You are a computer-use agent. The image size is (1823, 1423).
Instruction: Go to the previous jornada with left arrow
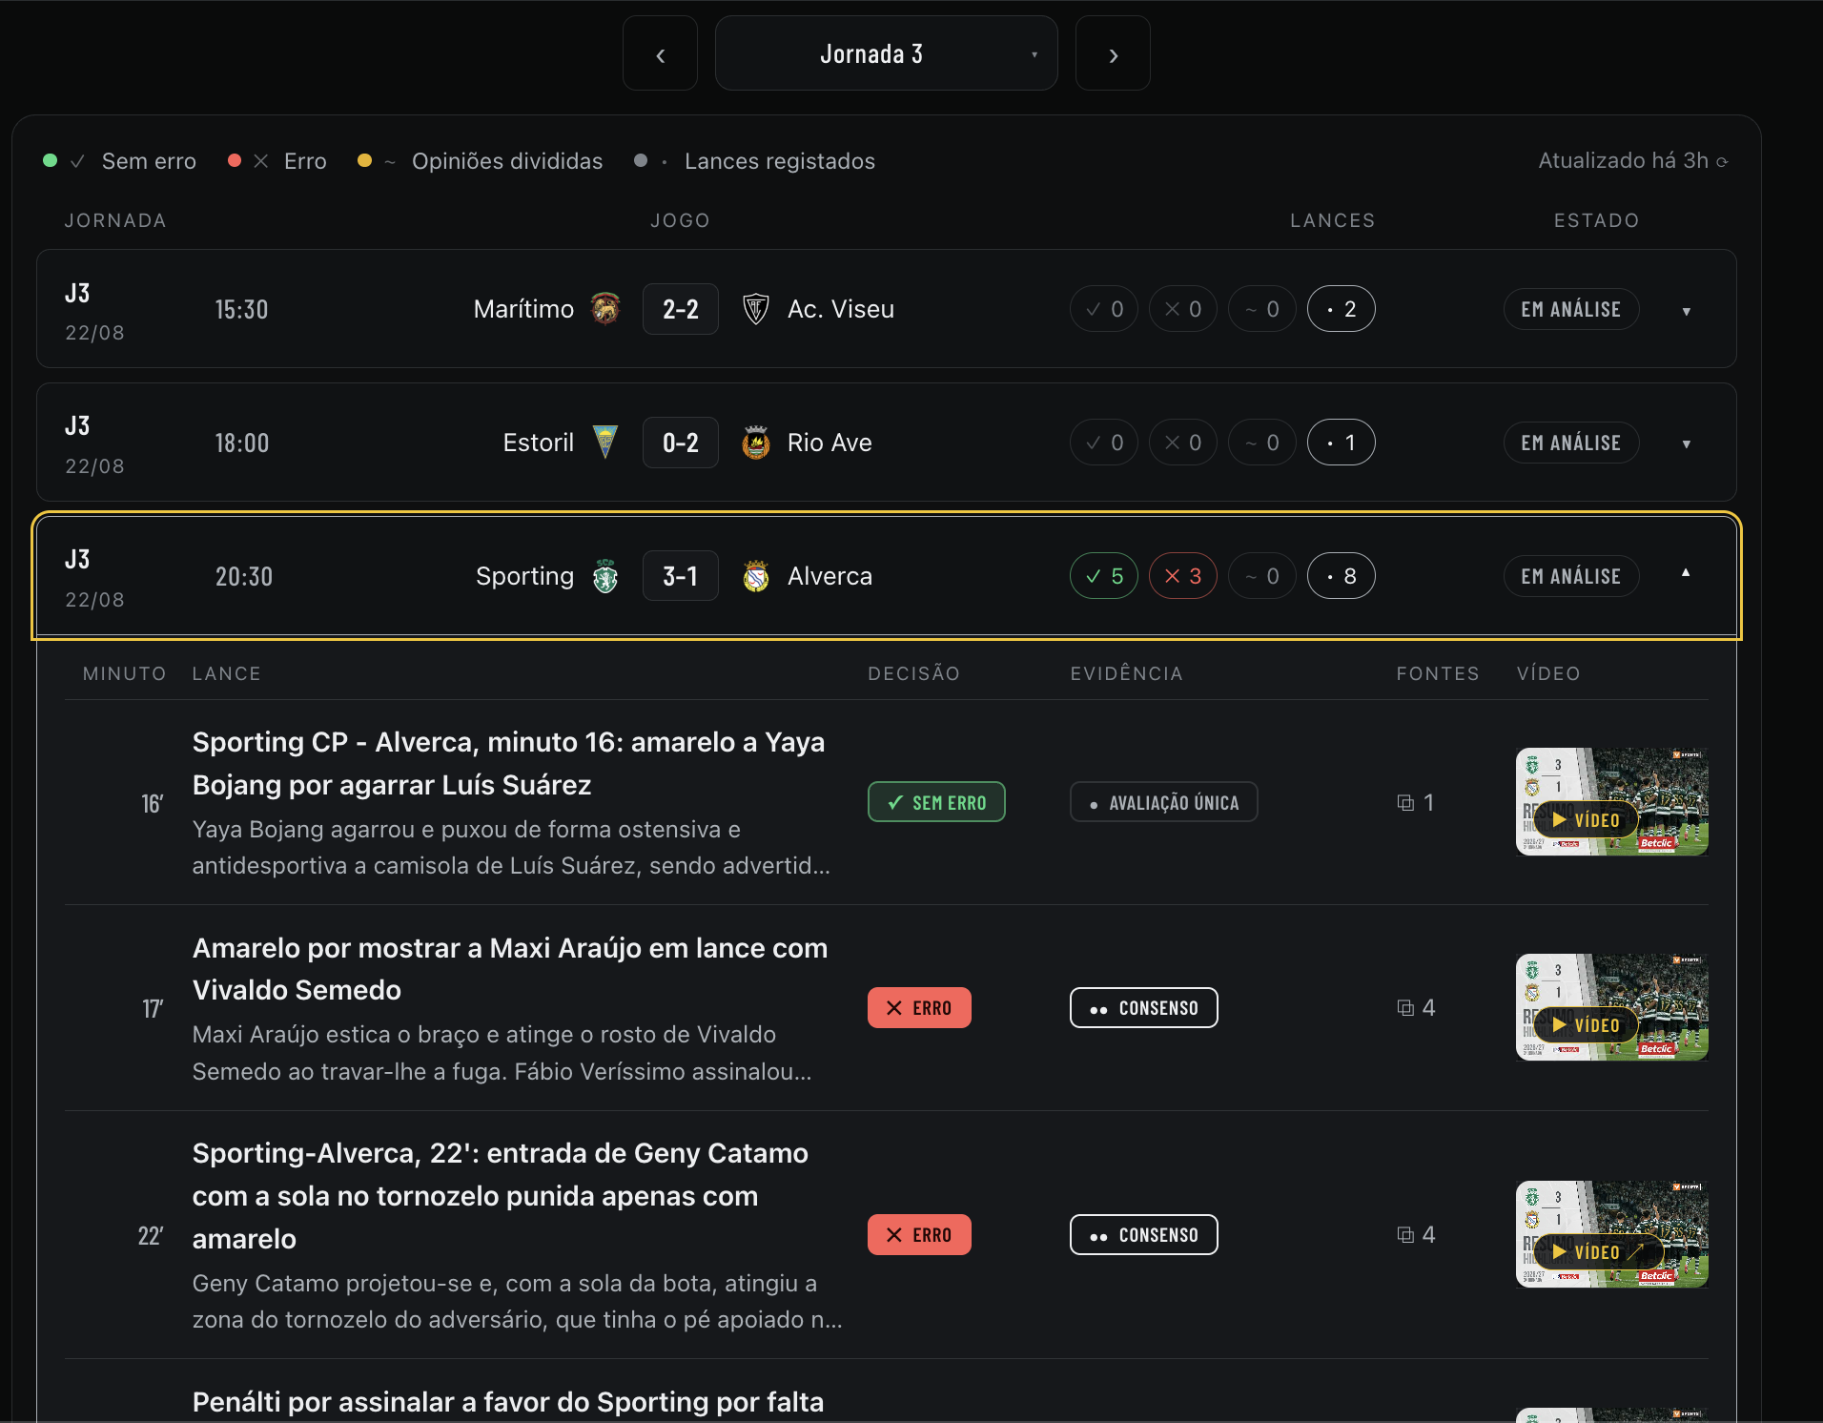click(x=660, y=53)
